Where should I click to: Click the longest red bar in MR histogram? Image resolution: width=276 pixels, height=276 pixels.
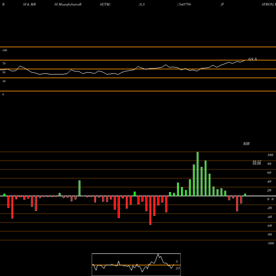tap(150, 210)
